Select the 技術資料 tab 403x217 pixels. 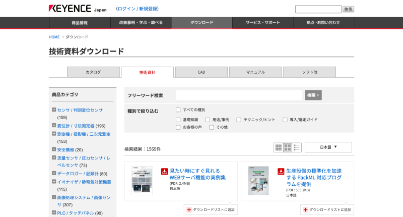point(147,72)
